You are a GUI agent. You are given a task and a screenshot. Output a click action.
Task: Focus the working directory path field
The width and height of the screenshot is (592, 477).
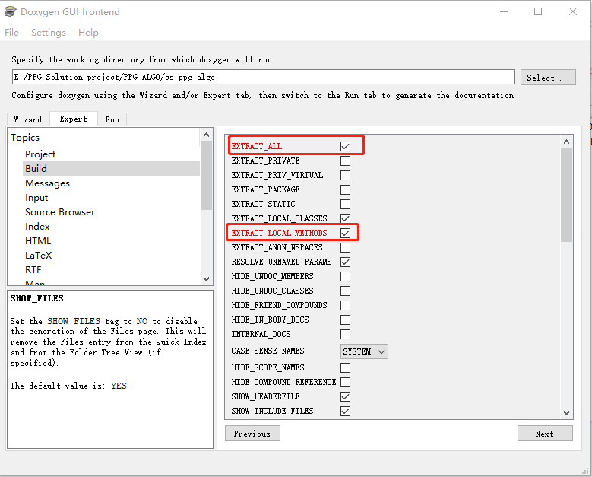pyautogui.click(x=263, y=77)
